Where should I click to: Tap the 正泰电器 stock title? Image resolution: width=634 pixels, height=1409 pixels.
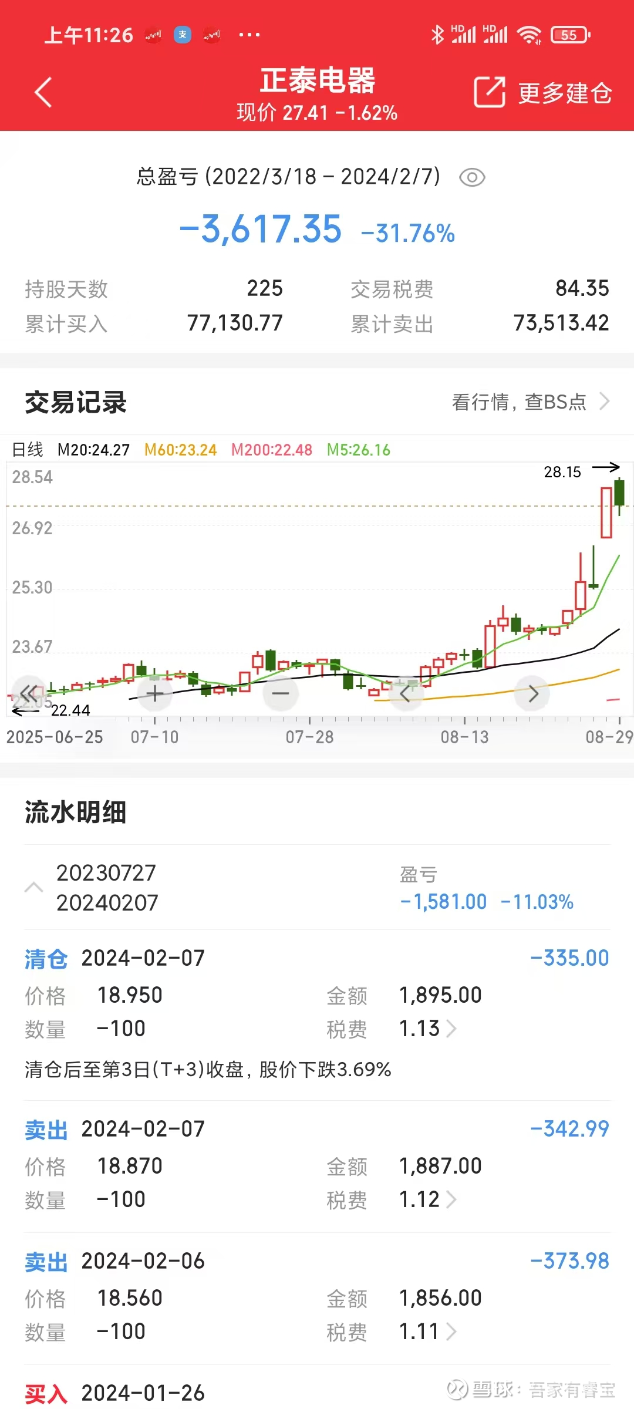[x=318, y=80]
